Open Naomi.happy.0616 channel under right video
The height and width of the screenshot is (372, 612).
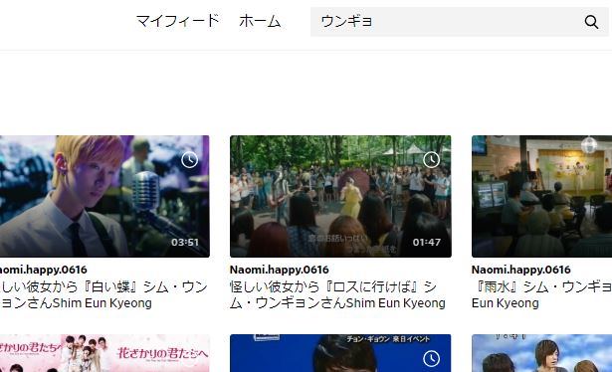pos(520,270)
